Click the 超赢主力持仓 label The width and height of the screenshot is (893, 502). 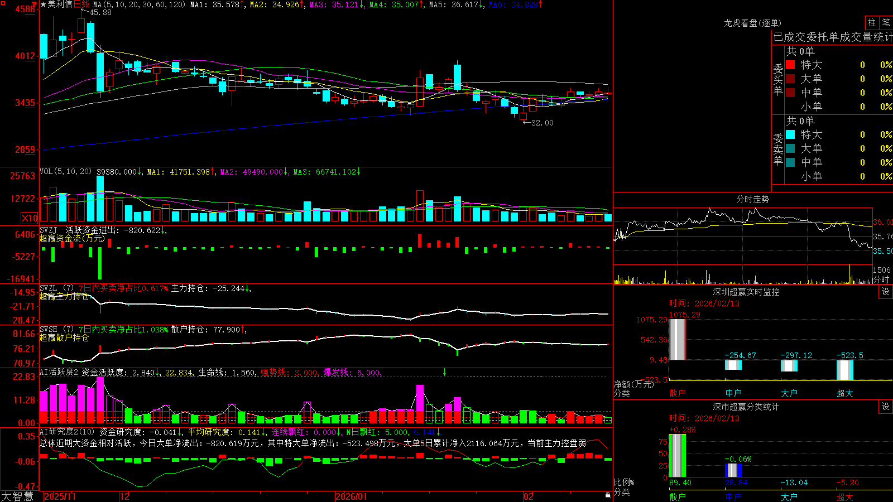click(64, 297)
